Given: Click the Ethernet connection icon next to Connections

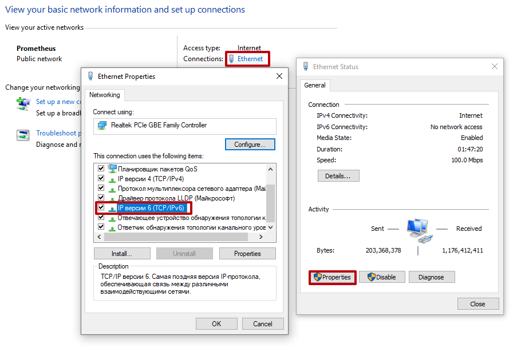Looking at the screenshot, I should point(231,58).
